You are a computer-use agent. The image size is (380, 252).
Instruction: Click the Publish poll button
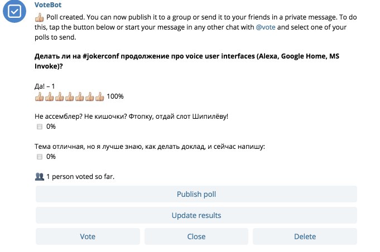tap(196, 194)
